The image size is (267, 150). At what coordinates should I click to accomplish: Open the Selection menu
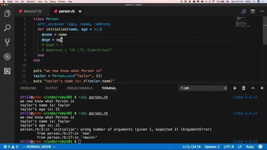coord(31,1)
